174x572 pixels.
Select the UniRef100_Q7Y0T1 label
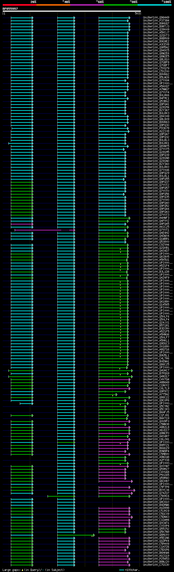point(156,230)
